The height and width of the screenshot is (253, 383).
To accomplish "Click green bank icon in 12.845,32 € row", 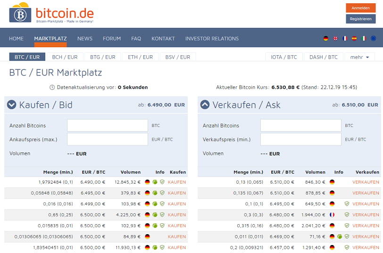I will pos(155,182).
